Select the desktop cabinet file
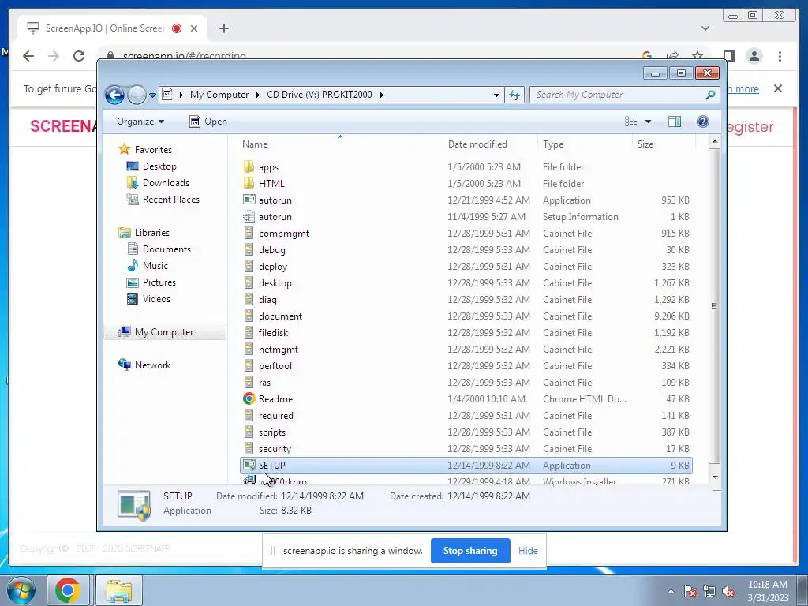Image resolution: width=808 pixels, height=606 pixels. pyautogui.click(x=466, y=283)
